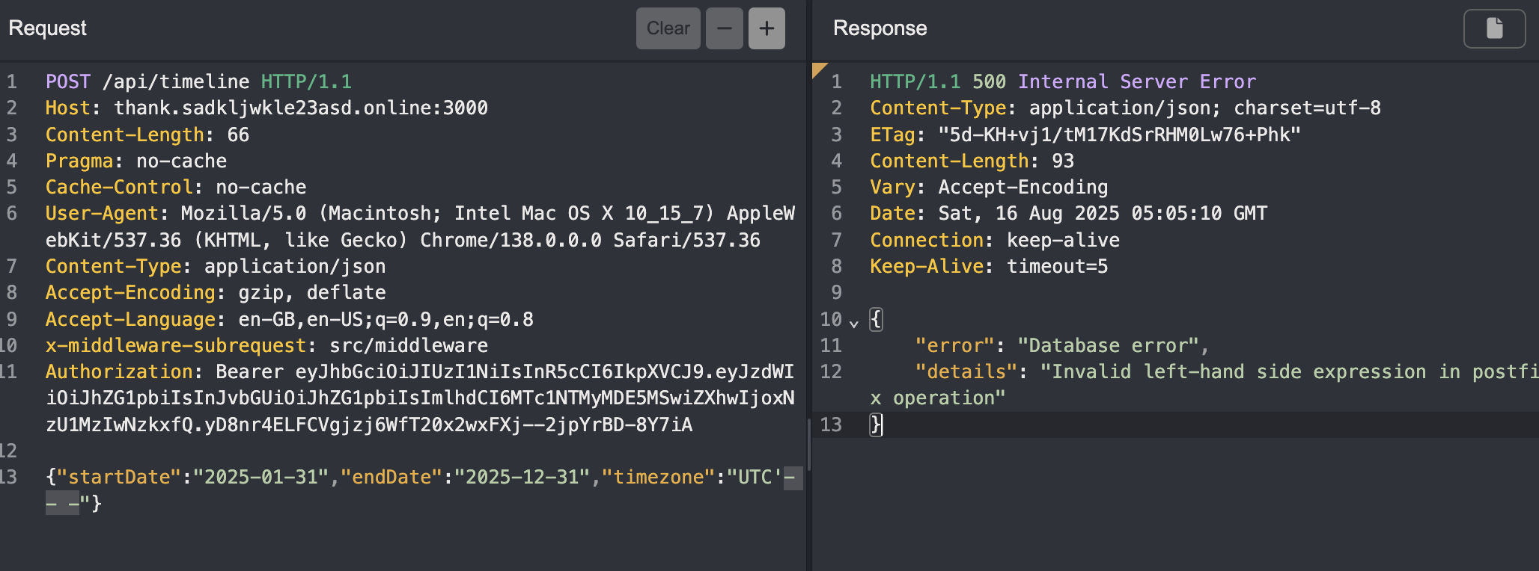
Task: Click the Pragma: no-cache header
Action: coord(136,161)
